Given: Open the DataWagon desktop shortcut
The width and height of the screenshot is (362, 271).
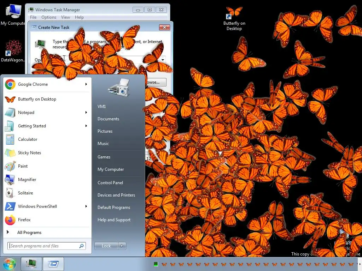Looking at the screenshot, I should point(13,51).
